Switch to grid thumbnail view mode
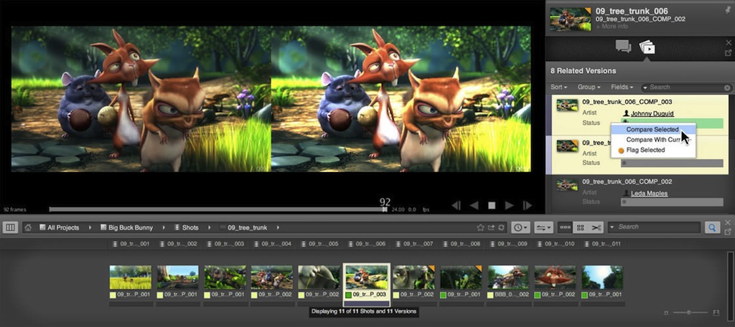The width and height of the screenshot is (735, 327). pyautogui.click(x=581, y=227)
